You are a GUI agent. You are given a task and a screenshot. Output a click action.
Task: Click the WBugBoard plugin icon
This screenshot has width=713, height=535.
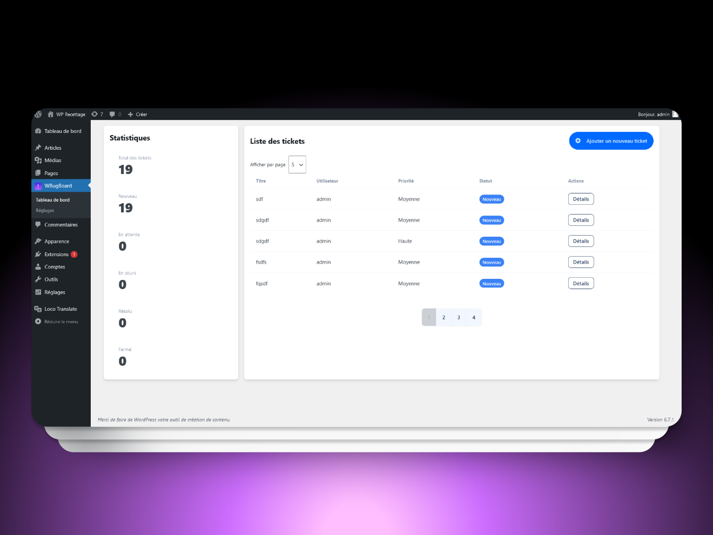[x=38, y=186]
